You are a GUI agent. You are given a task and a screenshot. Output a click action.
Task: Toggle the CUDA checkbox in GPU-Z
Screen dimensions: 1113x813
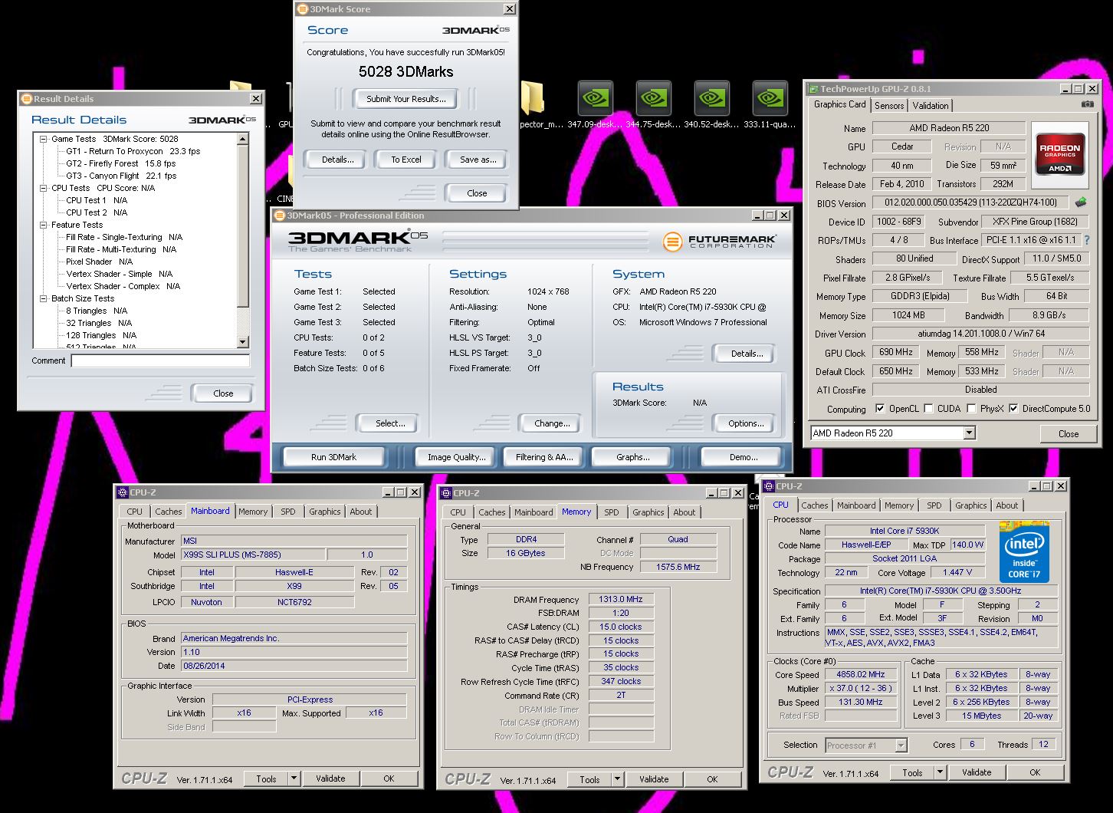pos(929,409)
